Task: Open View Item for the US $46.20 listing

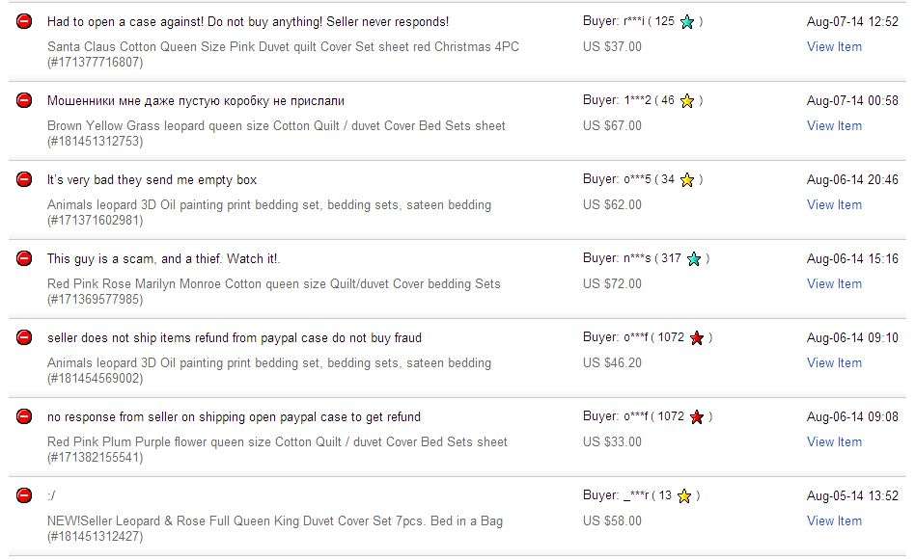Action: pos(834,362)
